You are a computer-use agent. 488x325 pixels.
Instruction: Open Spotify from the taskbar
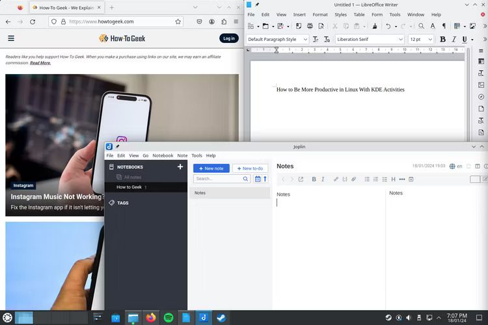click(169, 318)
